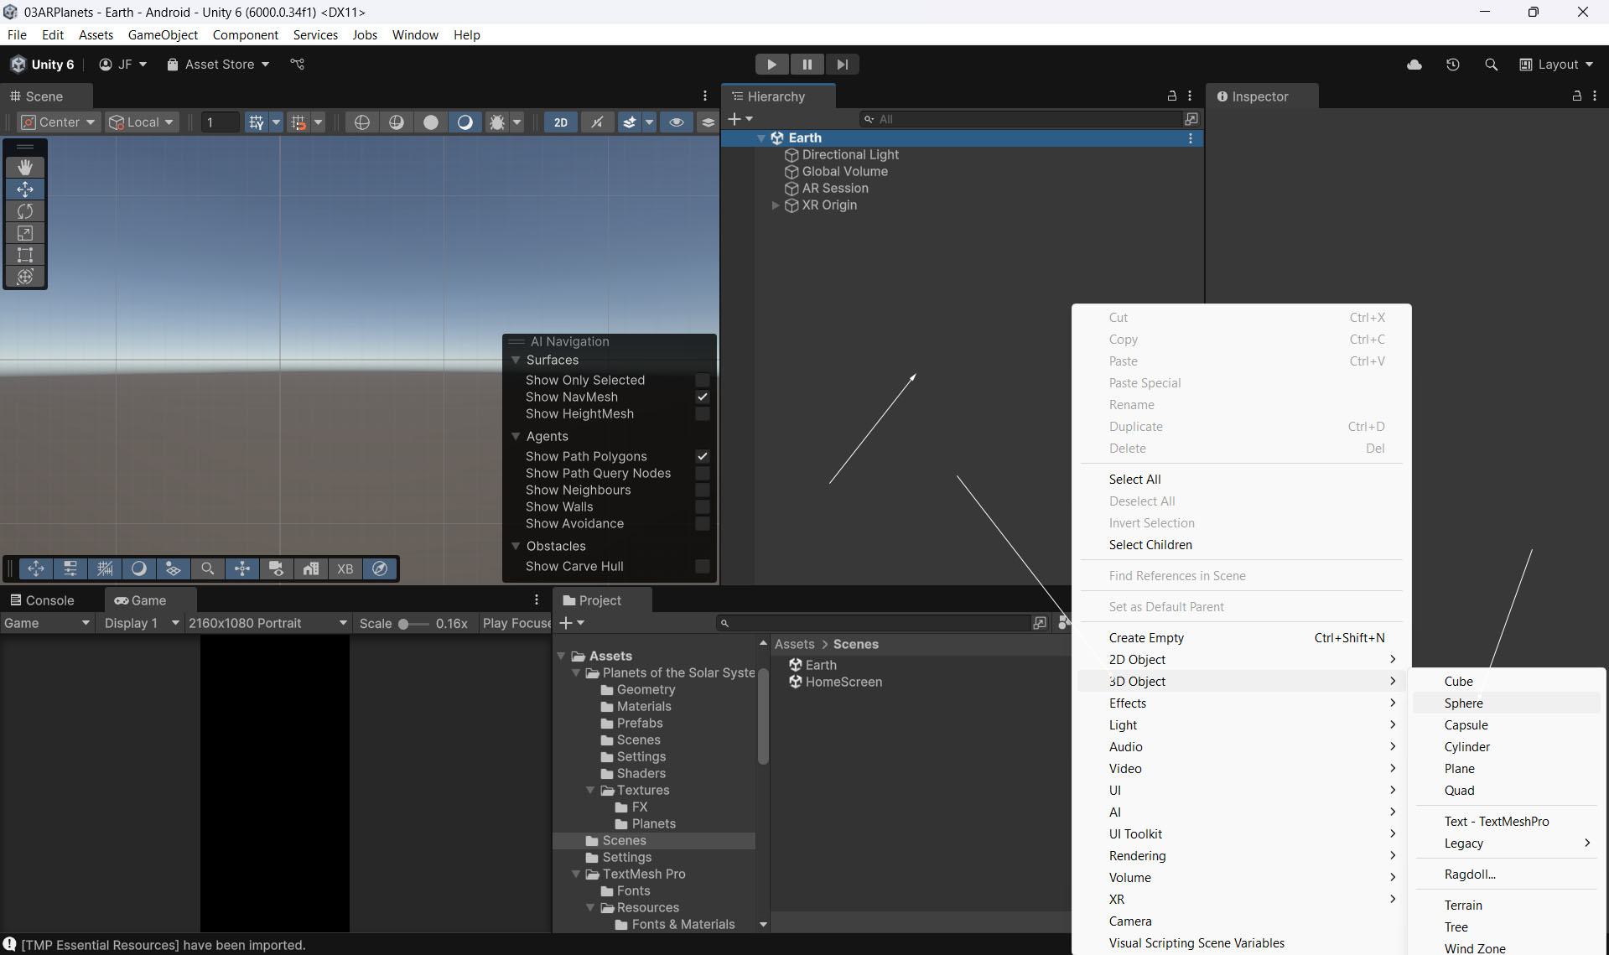Screen dimensions: 1609x955
Task: Adjust the Game view Scale slider
Action: [x=404, y=624]
